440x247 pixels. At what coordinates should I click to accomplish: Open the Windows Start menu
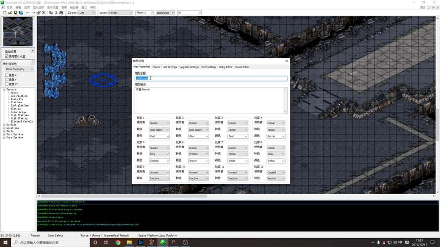[5, 243]
